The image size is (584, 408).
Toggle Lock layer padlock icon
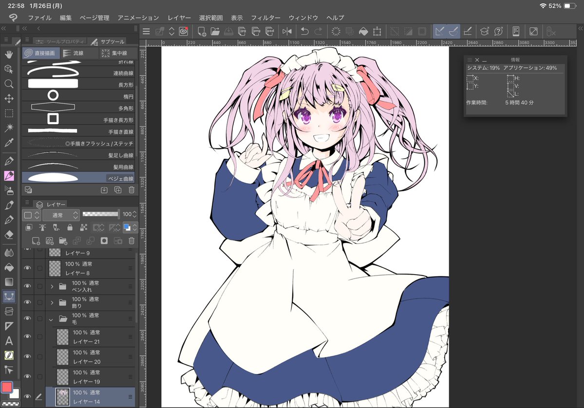pos(70,227)
